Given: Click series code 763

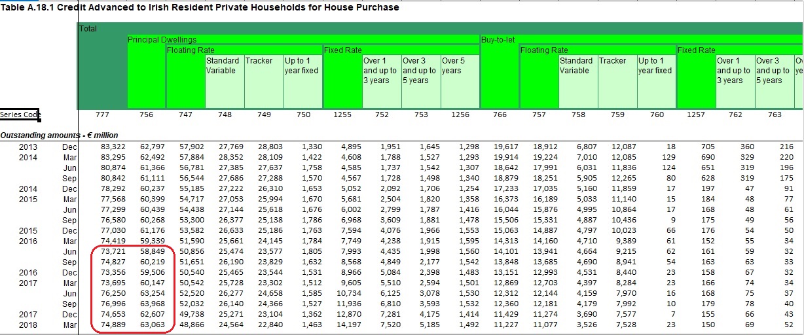Looking at the screenshot, I should click(775, 115).
